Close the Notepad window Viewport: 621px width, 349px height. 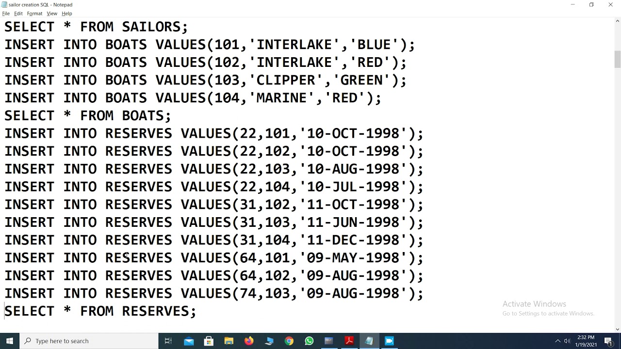pos(610,5)
